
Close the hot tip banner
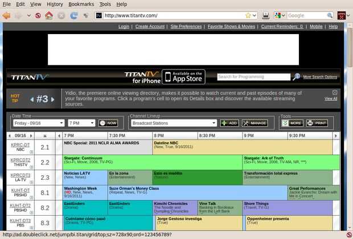[x=335, y=92]
